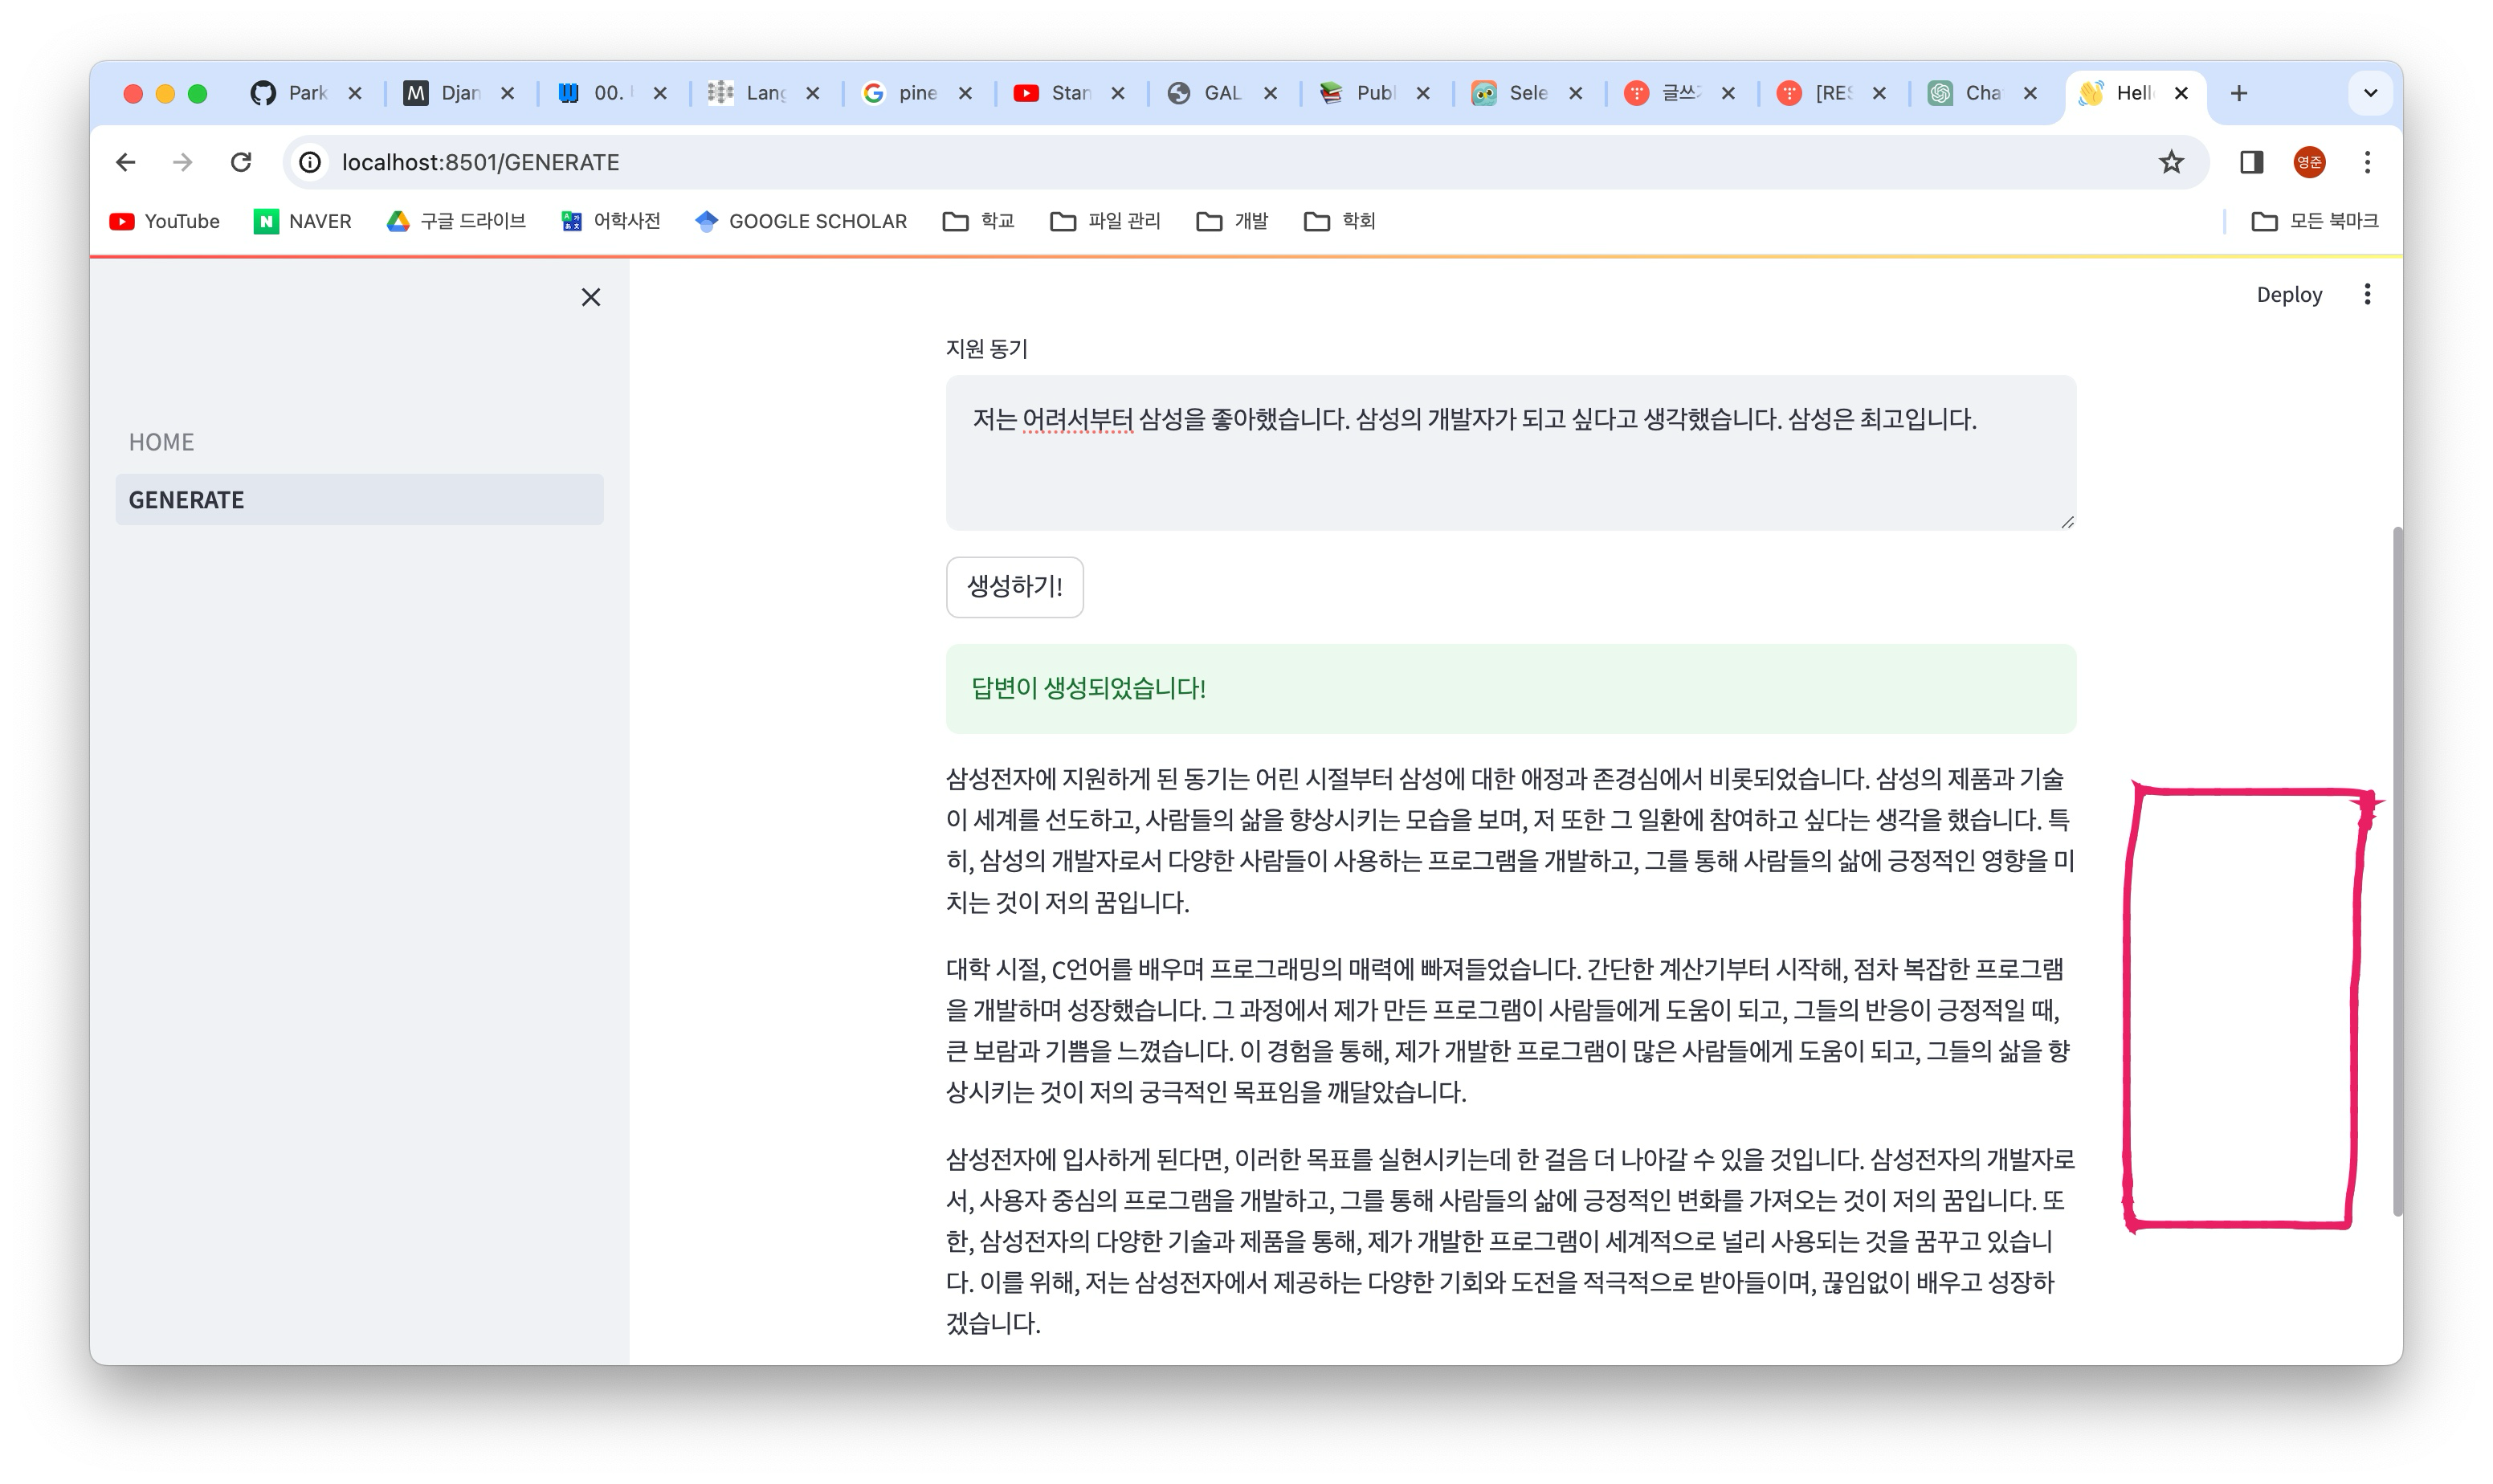Click the 생성하기! button
This screenshot has width=2493, height=1484.
click(1015, 587)
